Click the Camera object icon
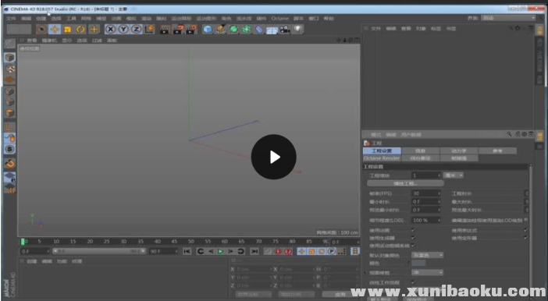Image resolution: width=548 pixels, height=301 pixels. click(285, 30)
